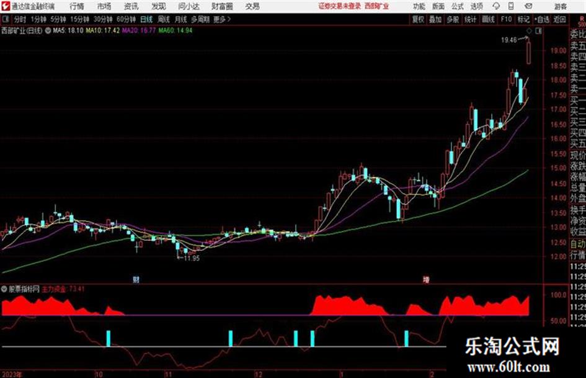Switch to the 60分钟 period tab
Screen dimensions: 586x378
[x=126, y=19]
